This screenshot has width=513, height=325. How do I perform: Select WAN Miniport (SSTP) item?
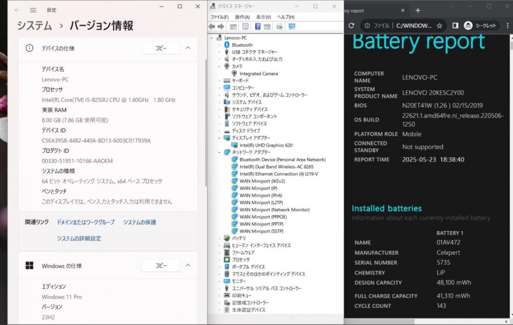tap(262, 231)
